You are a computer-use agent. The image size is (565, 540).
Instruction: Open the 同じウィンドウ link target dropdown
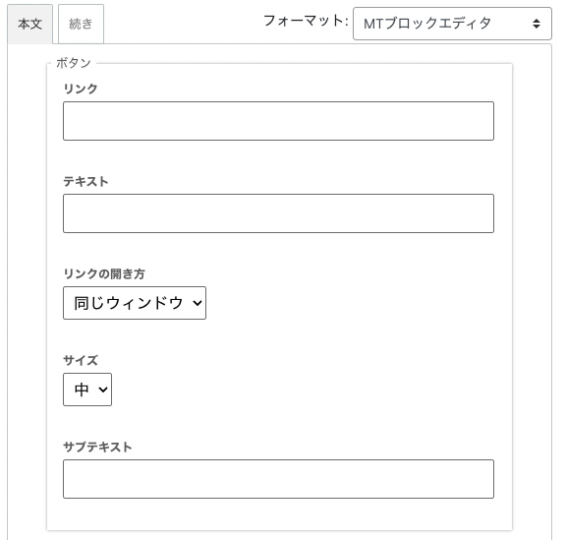pyautogui.click(x=135, y=303)
